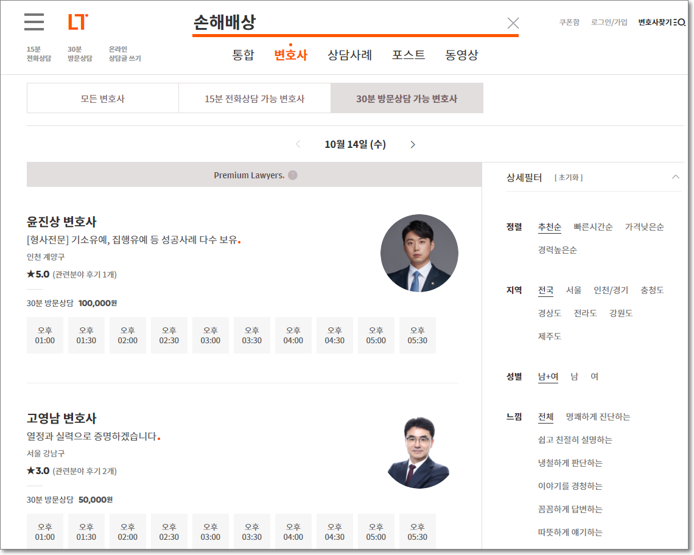Open 온라인 상담글 쓰기 link

[125, 54]
